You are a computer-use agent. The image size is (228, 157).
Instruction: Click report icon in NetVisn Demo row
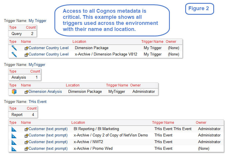[x=14, y=136]
